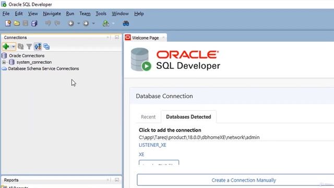
Task: Click the green plus New Connection icon
Action: click(x=6, y=46)
